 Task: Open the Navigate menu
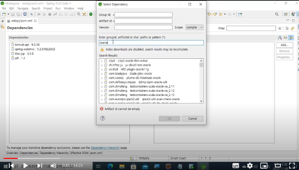23,8
